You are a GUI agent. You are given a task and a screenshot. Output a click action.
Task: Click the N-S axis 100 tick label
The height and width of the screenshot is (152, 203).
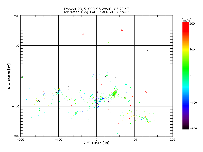tap(17, 46)
